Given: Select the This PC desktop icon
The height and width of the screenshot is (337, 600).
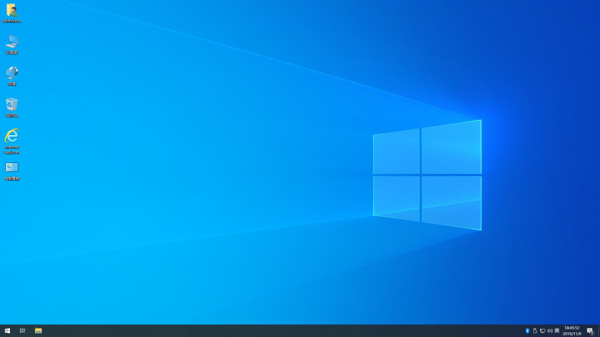Looking at the screenshot, I should tap(12, 45).
